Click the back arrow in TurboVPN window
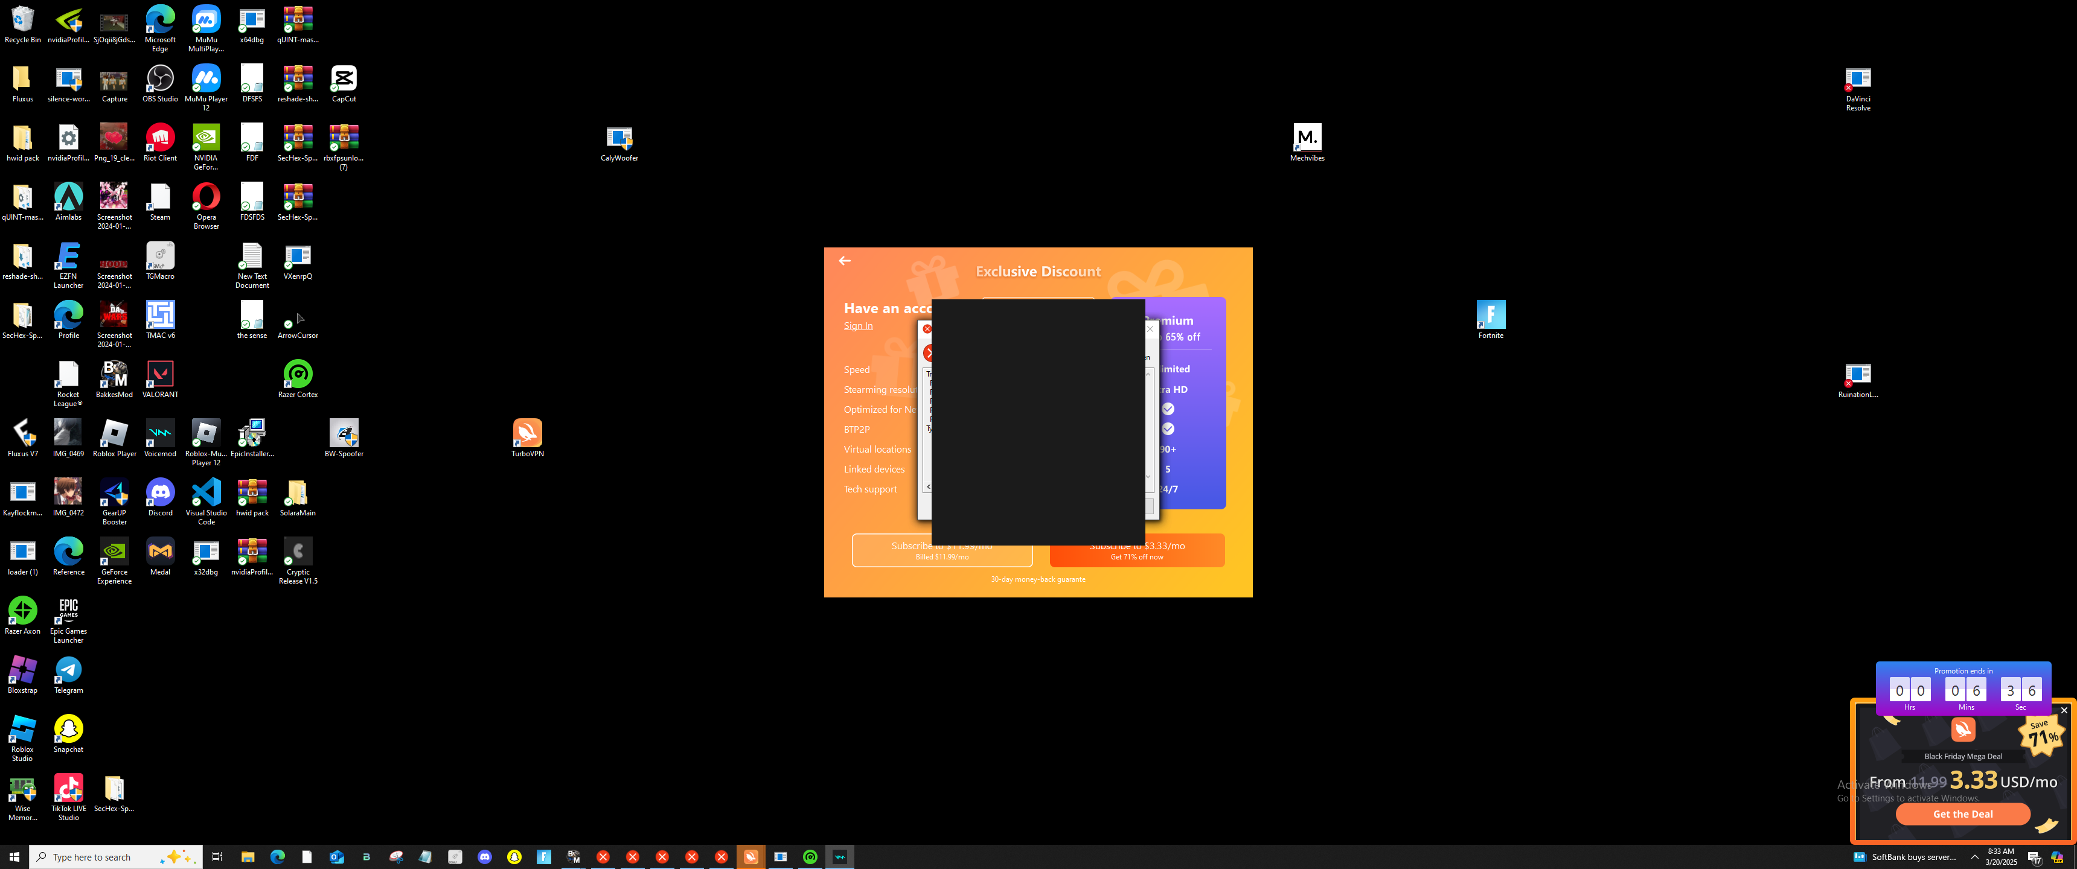This screenshot has height=869, width=2077. tap(844, 260)
